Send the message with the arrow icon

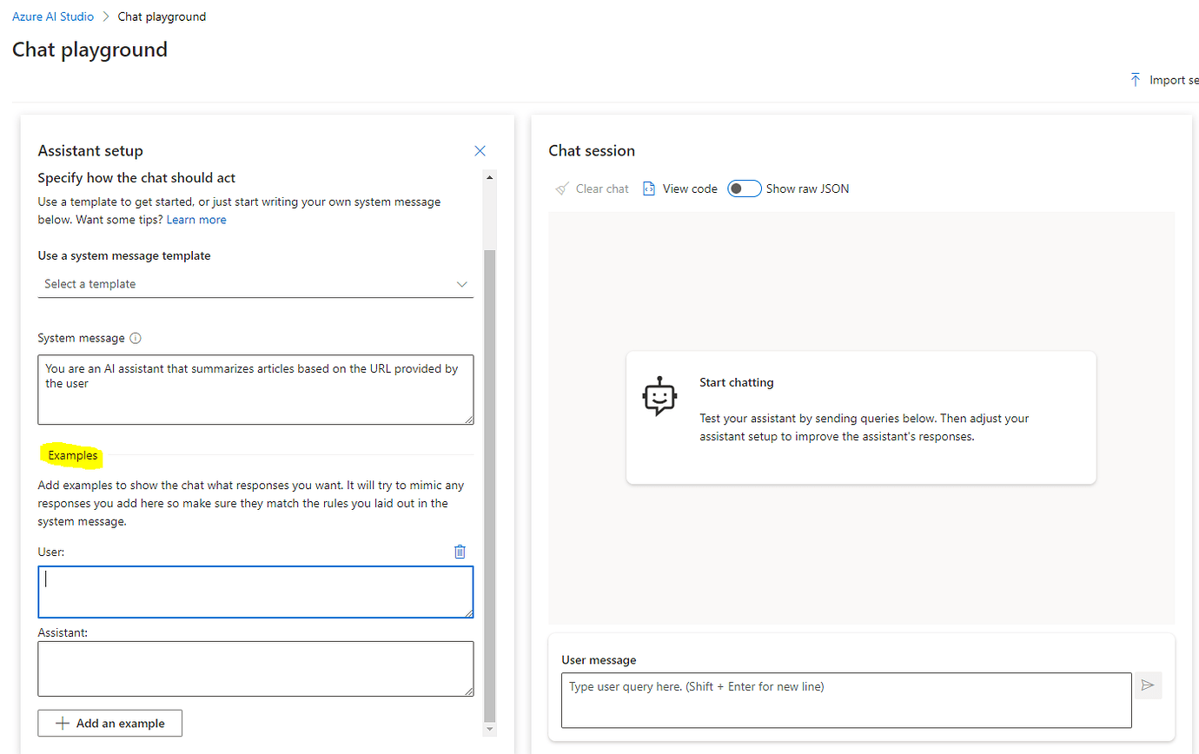pos(1148,685)
